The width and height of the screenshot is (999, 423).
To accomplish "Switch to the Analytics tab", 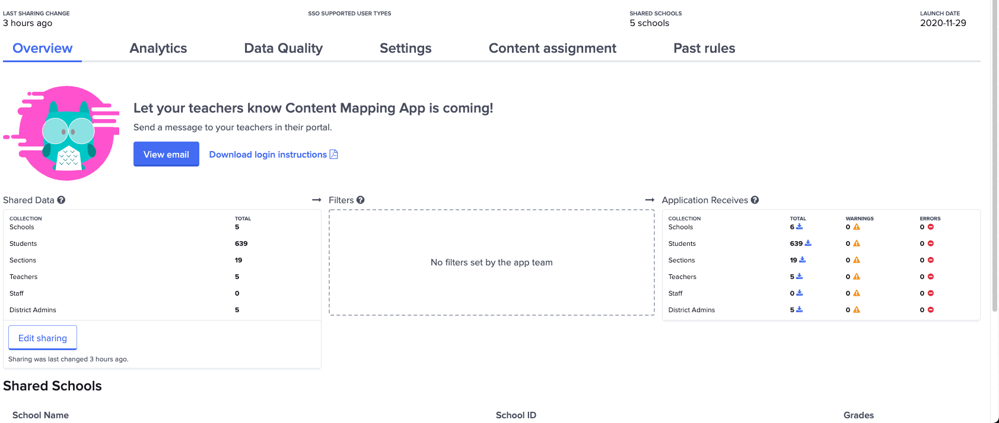I will point(158,49).
